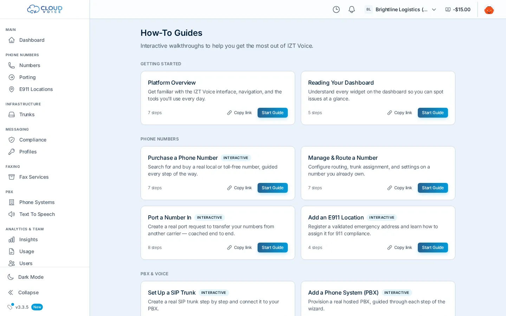Click the How-To Guides heading
This screenshot has height=316, width=506.
tap(171, 33)
